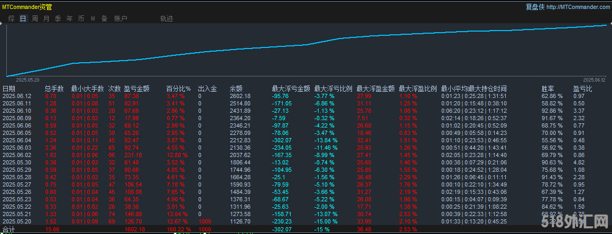
Task: Switch to the M tab
Action: tap(93, 18)
